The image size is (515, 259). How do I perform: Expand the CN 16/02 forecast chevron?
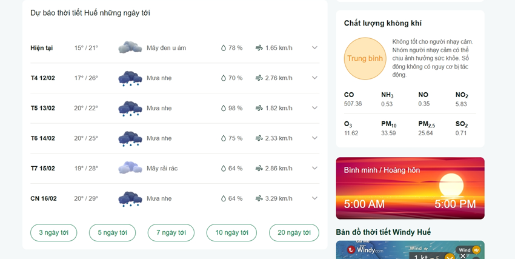pyautogui.click(x=314, y=198)
